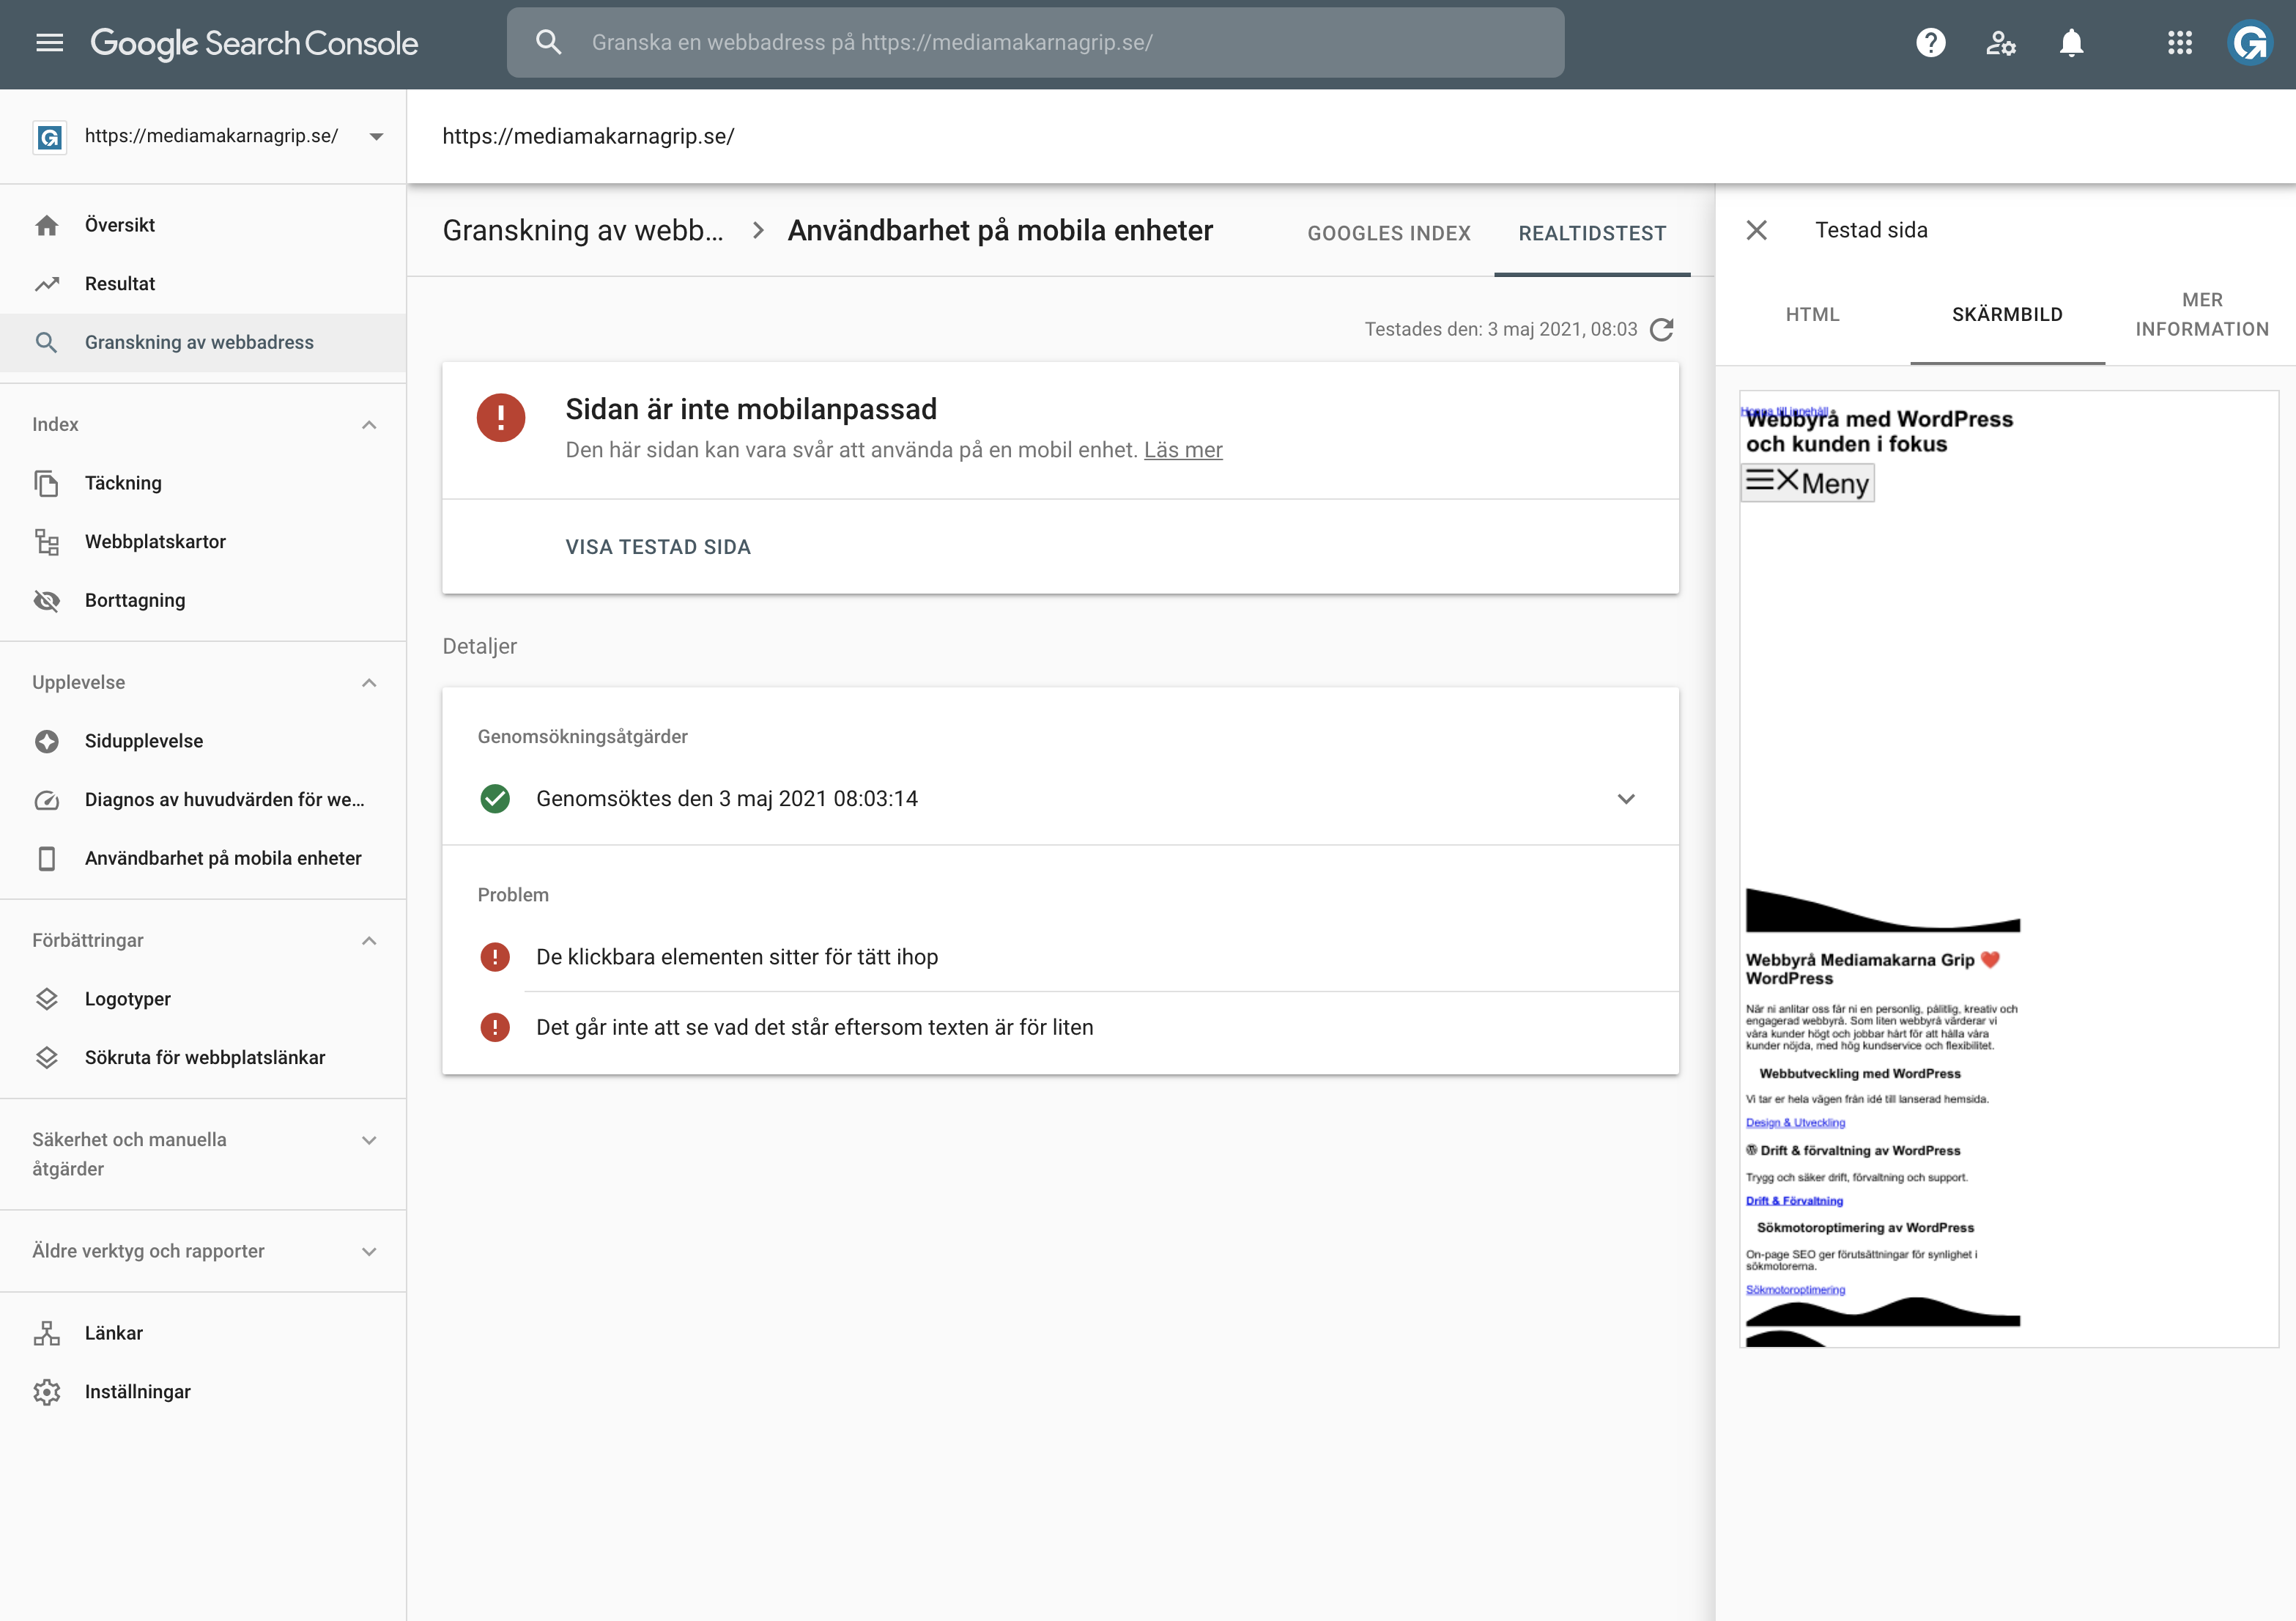Click the rerun test refresh icon
The image size is (2296, 1621).
[x=1661, y=329]
